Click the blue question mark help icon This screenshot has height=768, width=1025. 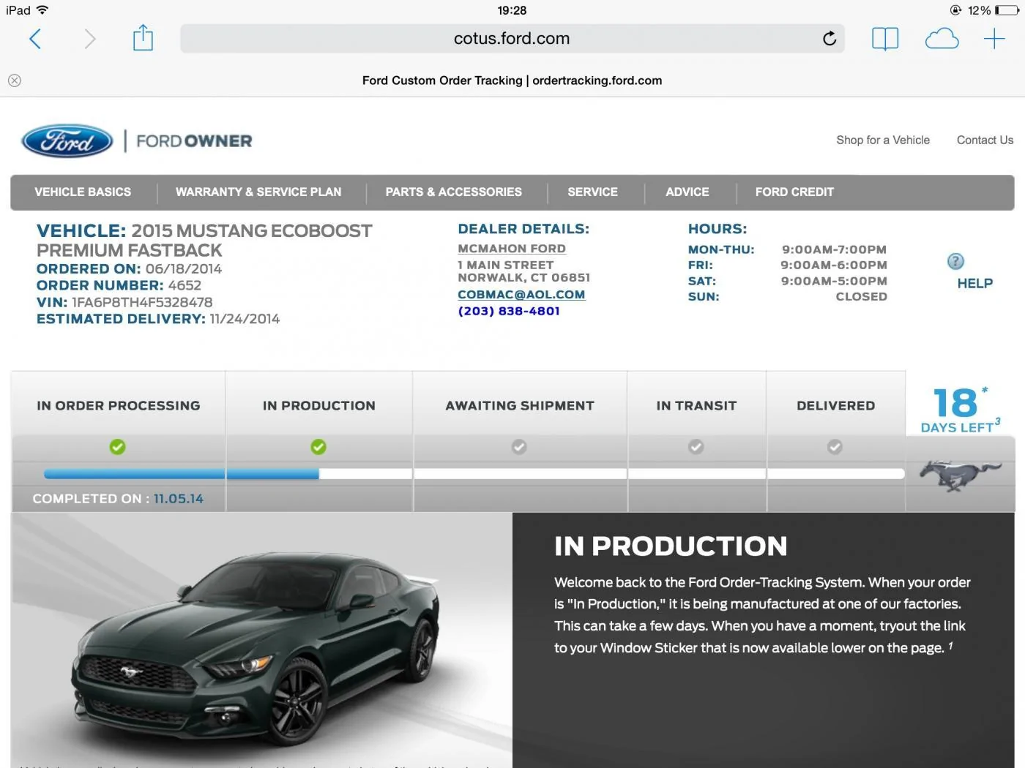(x=955, y=261)
